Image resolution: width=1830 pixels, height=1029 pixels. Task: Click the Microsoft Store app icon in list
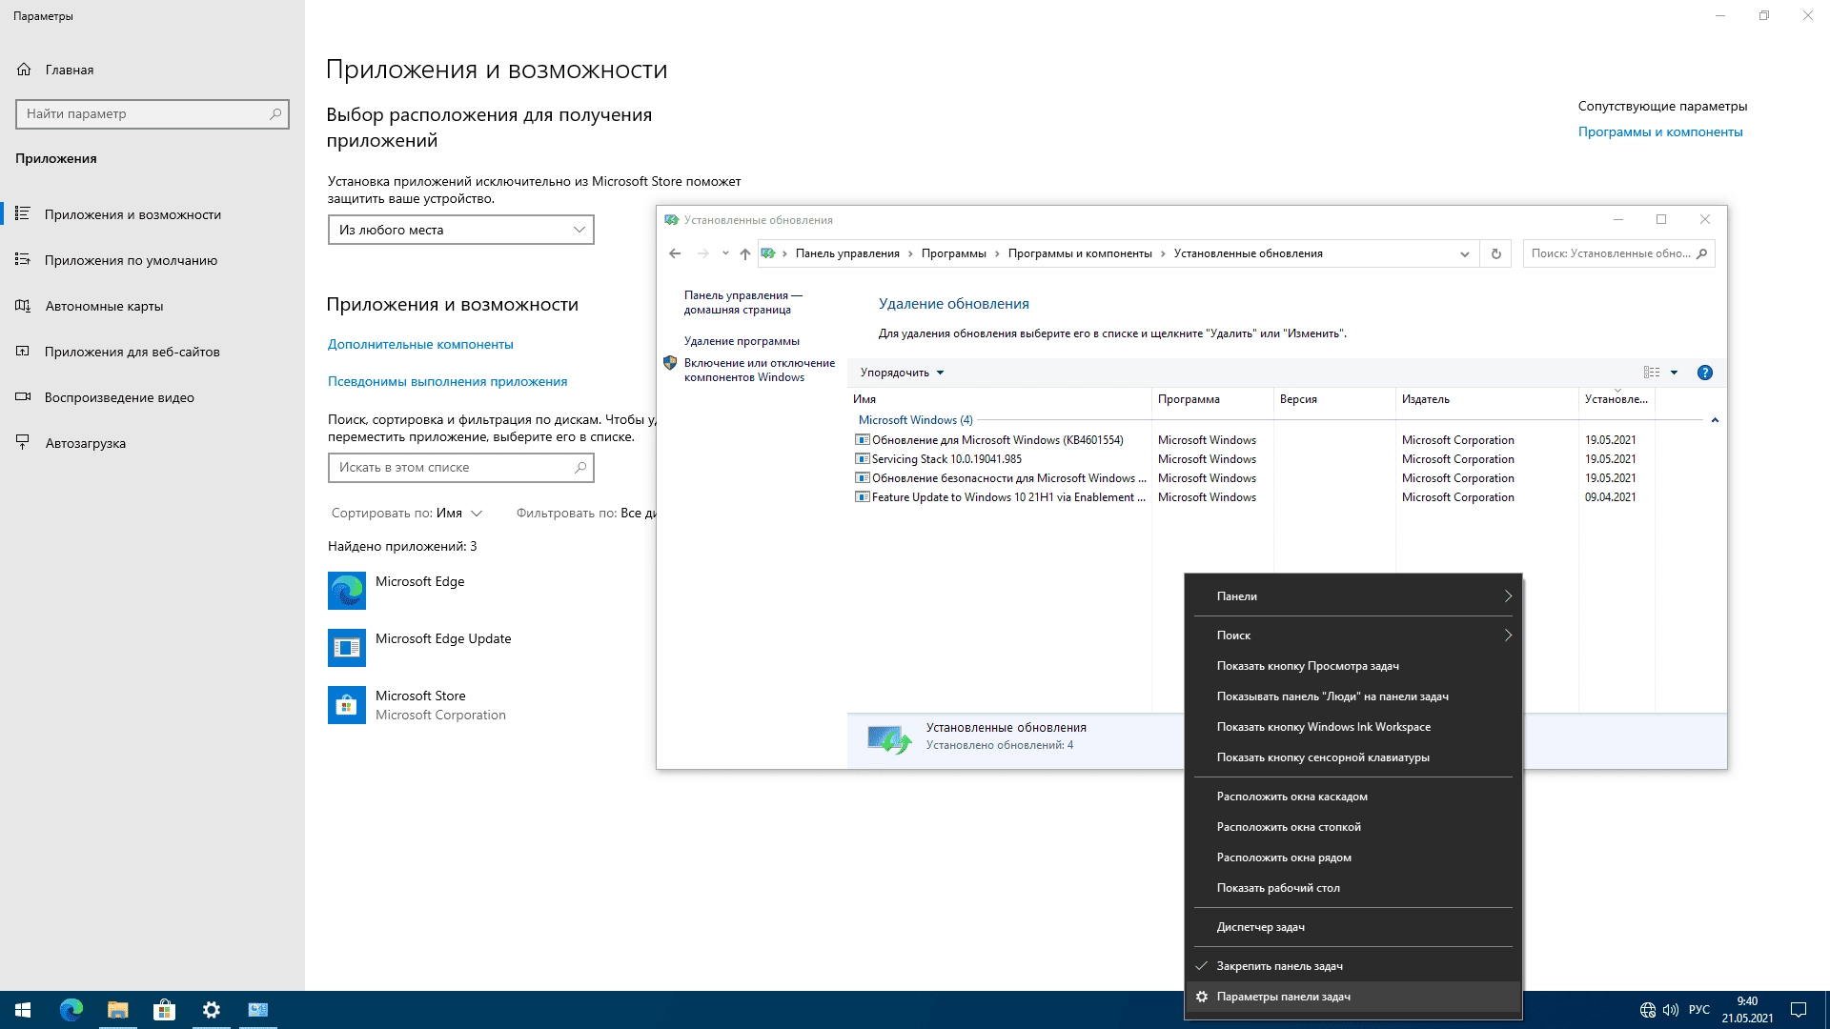(x=347, y=705)
